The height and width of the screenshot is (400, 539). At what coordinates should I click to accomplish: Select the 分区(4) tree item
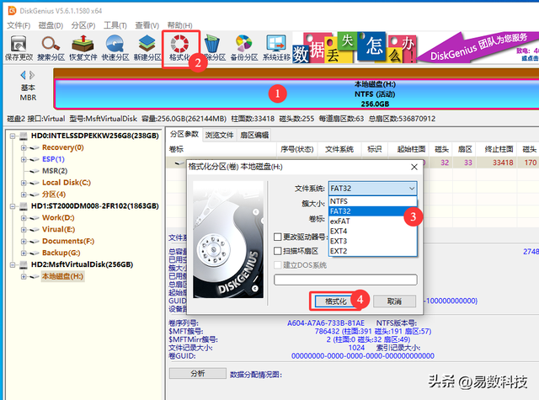54,195
